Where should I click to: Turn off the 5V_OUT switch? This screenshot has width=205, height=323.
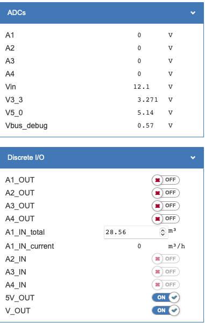[x=166, y=298]
